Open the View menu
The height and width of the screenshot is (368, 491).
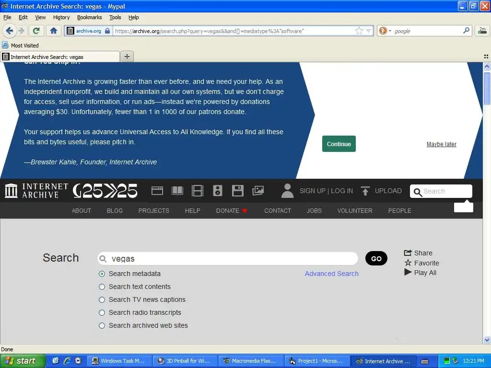40,17
